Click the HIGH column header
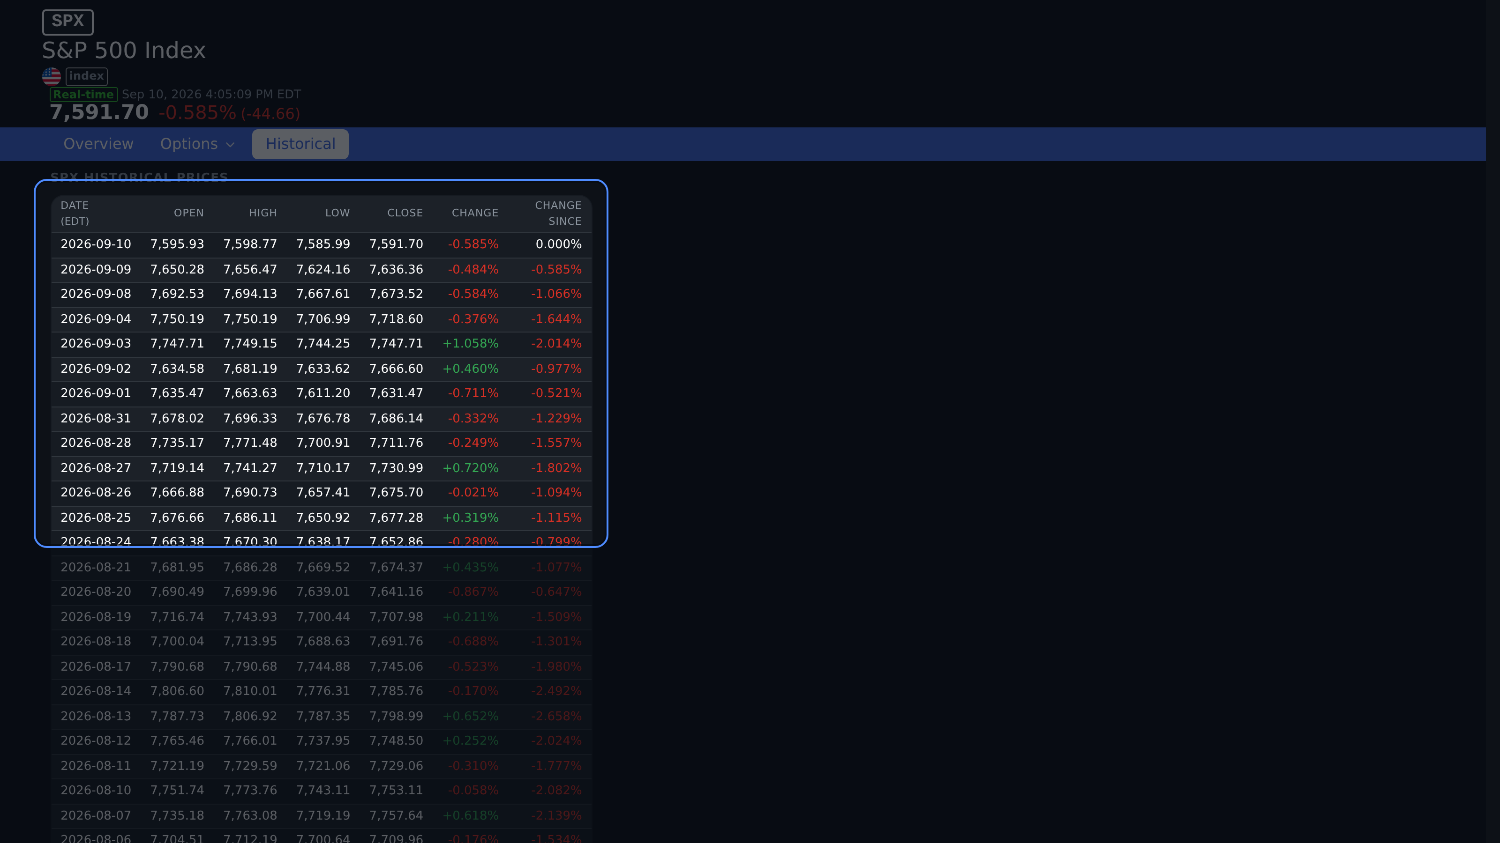 click(x=262, y=213)
